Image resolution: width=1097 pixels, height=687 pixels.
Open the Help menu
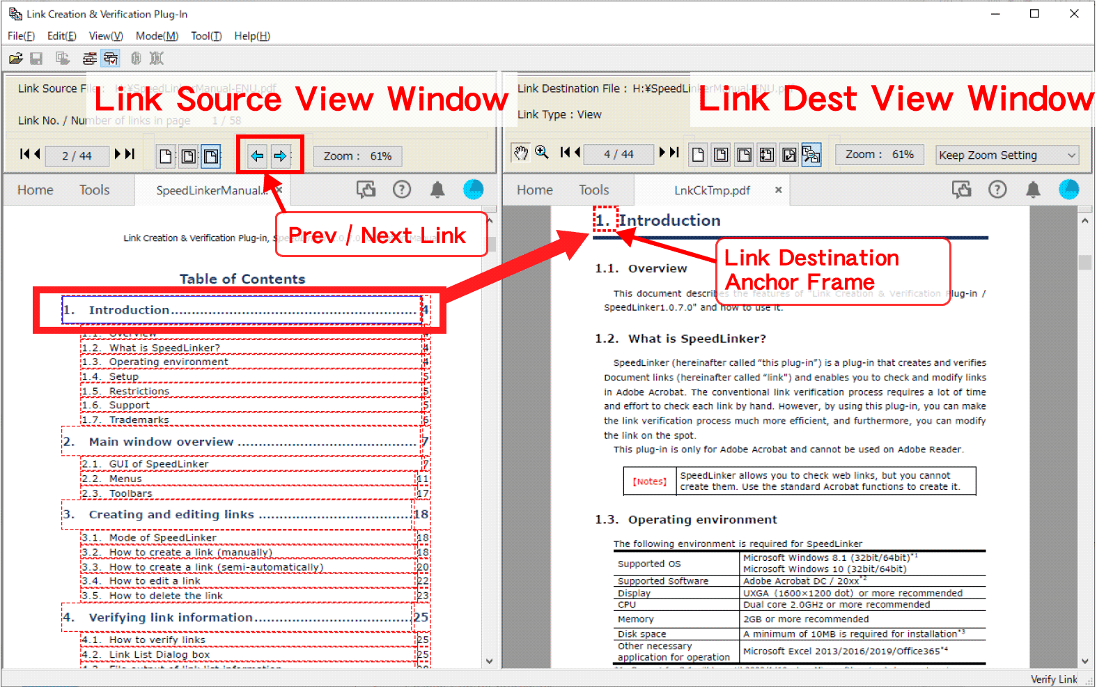252,36
